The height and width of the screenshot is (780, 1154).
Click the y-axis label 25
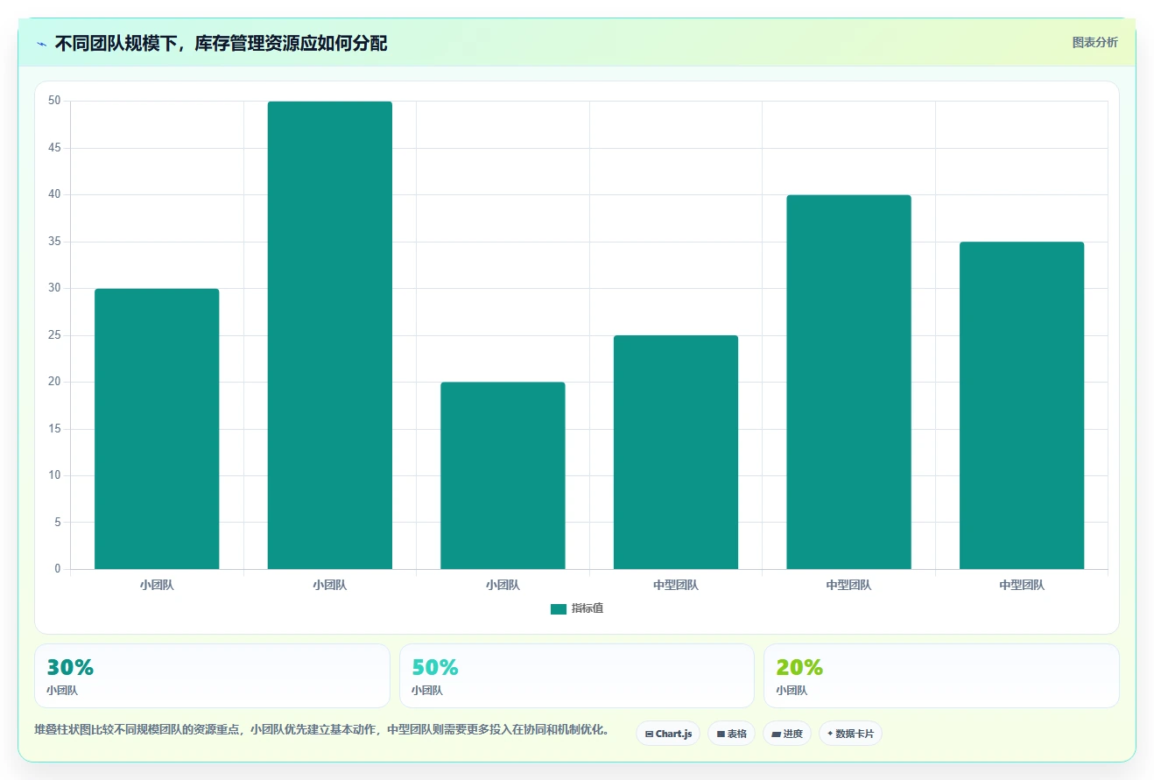click(x=54, y=335)
